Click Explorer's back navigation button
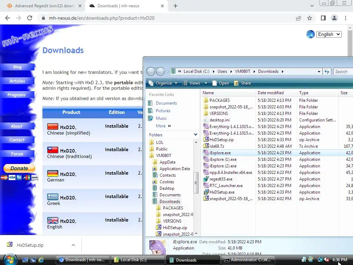This screenshot has width=353, height=265. pyautogui.click(x=151, y=72)
